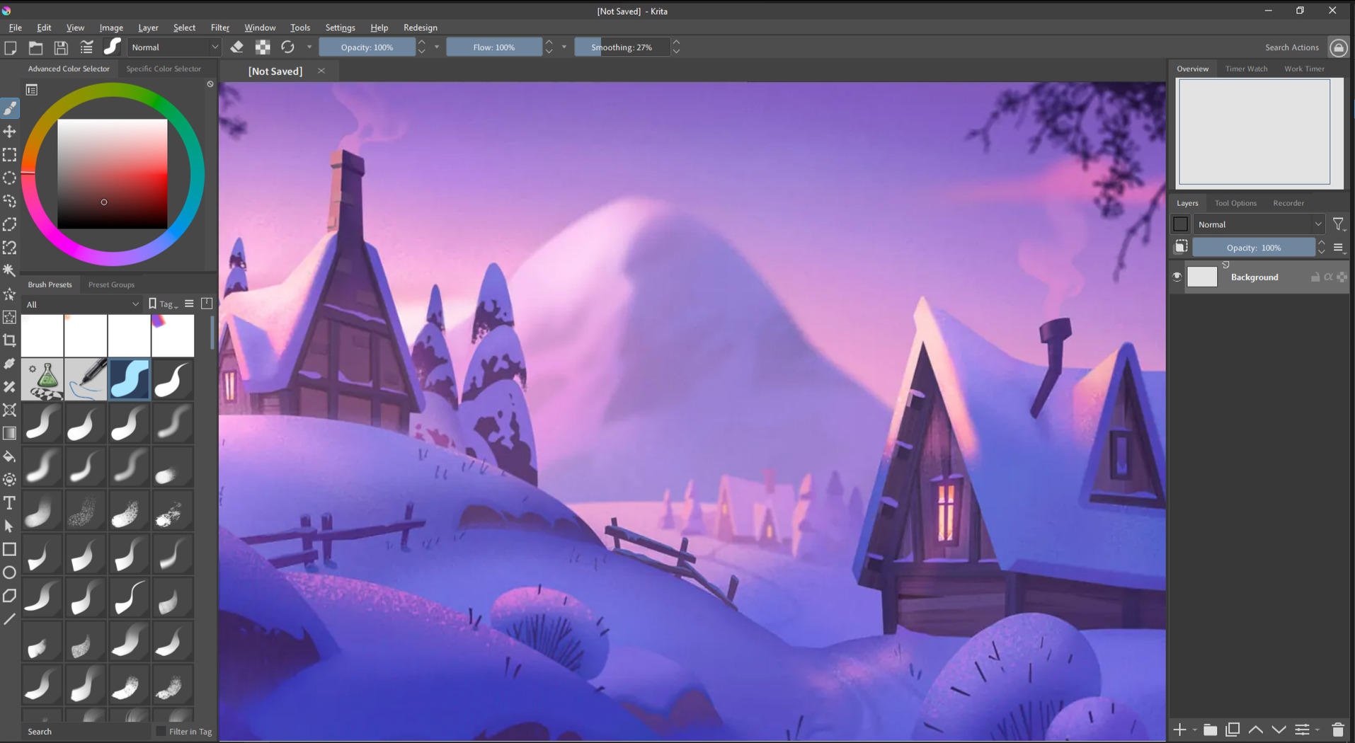Screen dimensions: 1355x743
Task: Expand the layer blending mode dropdown
Action: pyautogui.click(x=1258, y=224)
